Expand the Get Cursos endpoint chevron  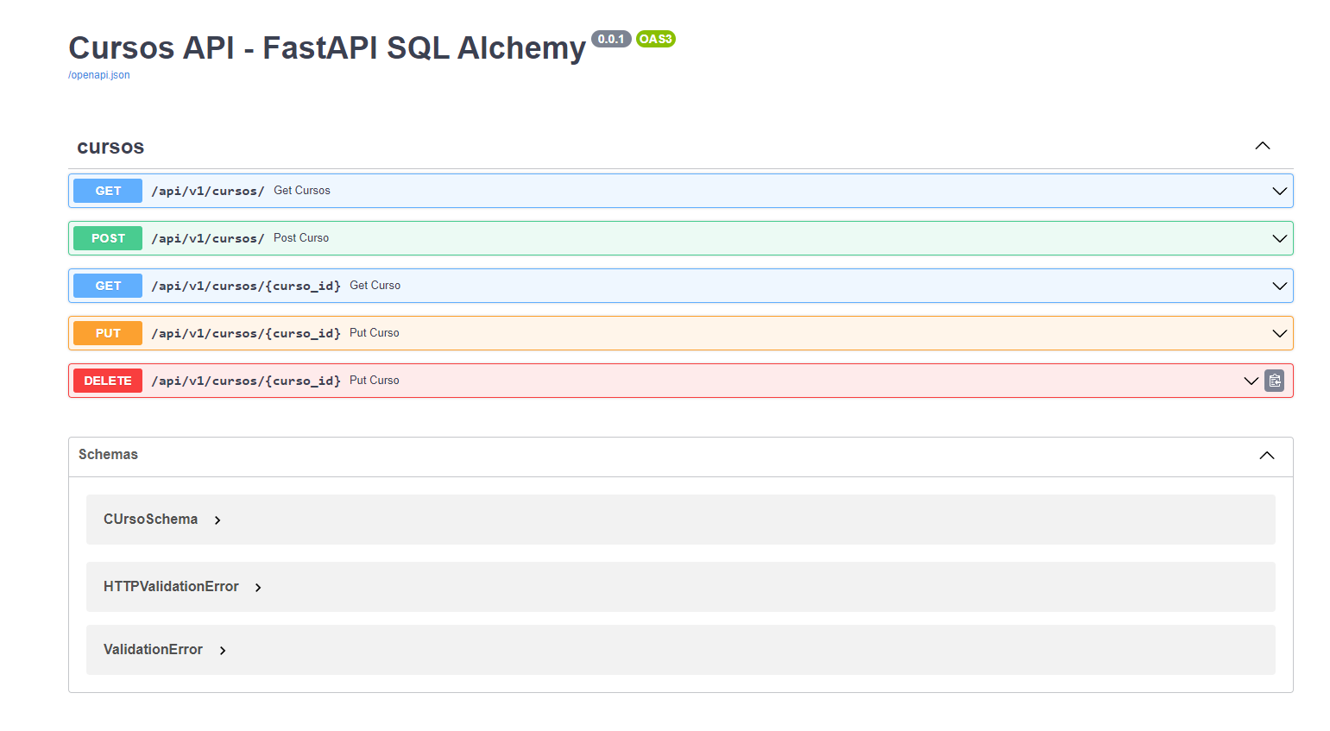coord(1280,191)
